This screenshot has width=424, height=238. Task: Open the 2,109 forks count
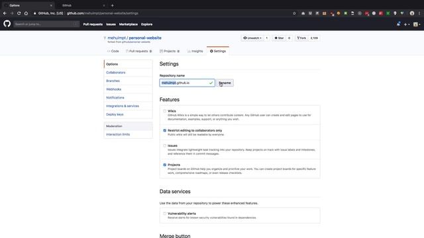(314, 38)
